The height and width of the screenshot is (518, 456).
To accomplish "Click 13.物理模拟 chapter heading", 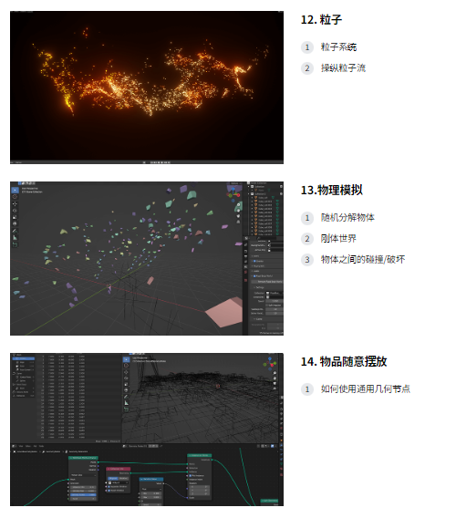I will pos(331,191).
